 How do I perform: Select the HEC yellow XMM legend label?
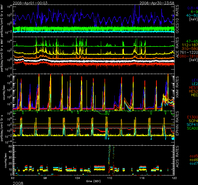coord(192,95)
